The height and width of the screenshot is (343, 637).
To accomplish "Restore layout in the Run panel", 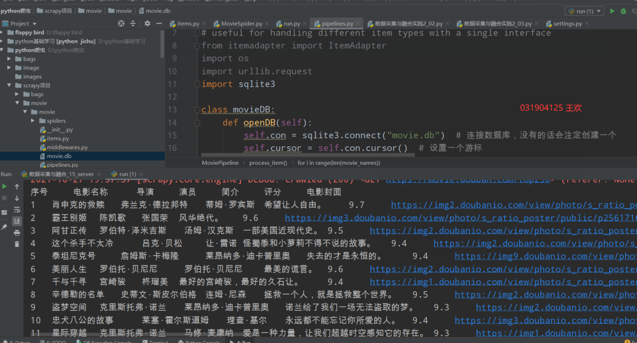I will pyautogui.click(x=4, y=213).
